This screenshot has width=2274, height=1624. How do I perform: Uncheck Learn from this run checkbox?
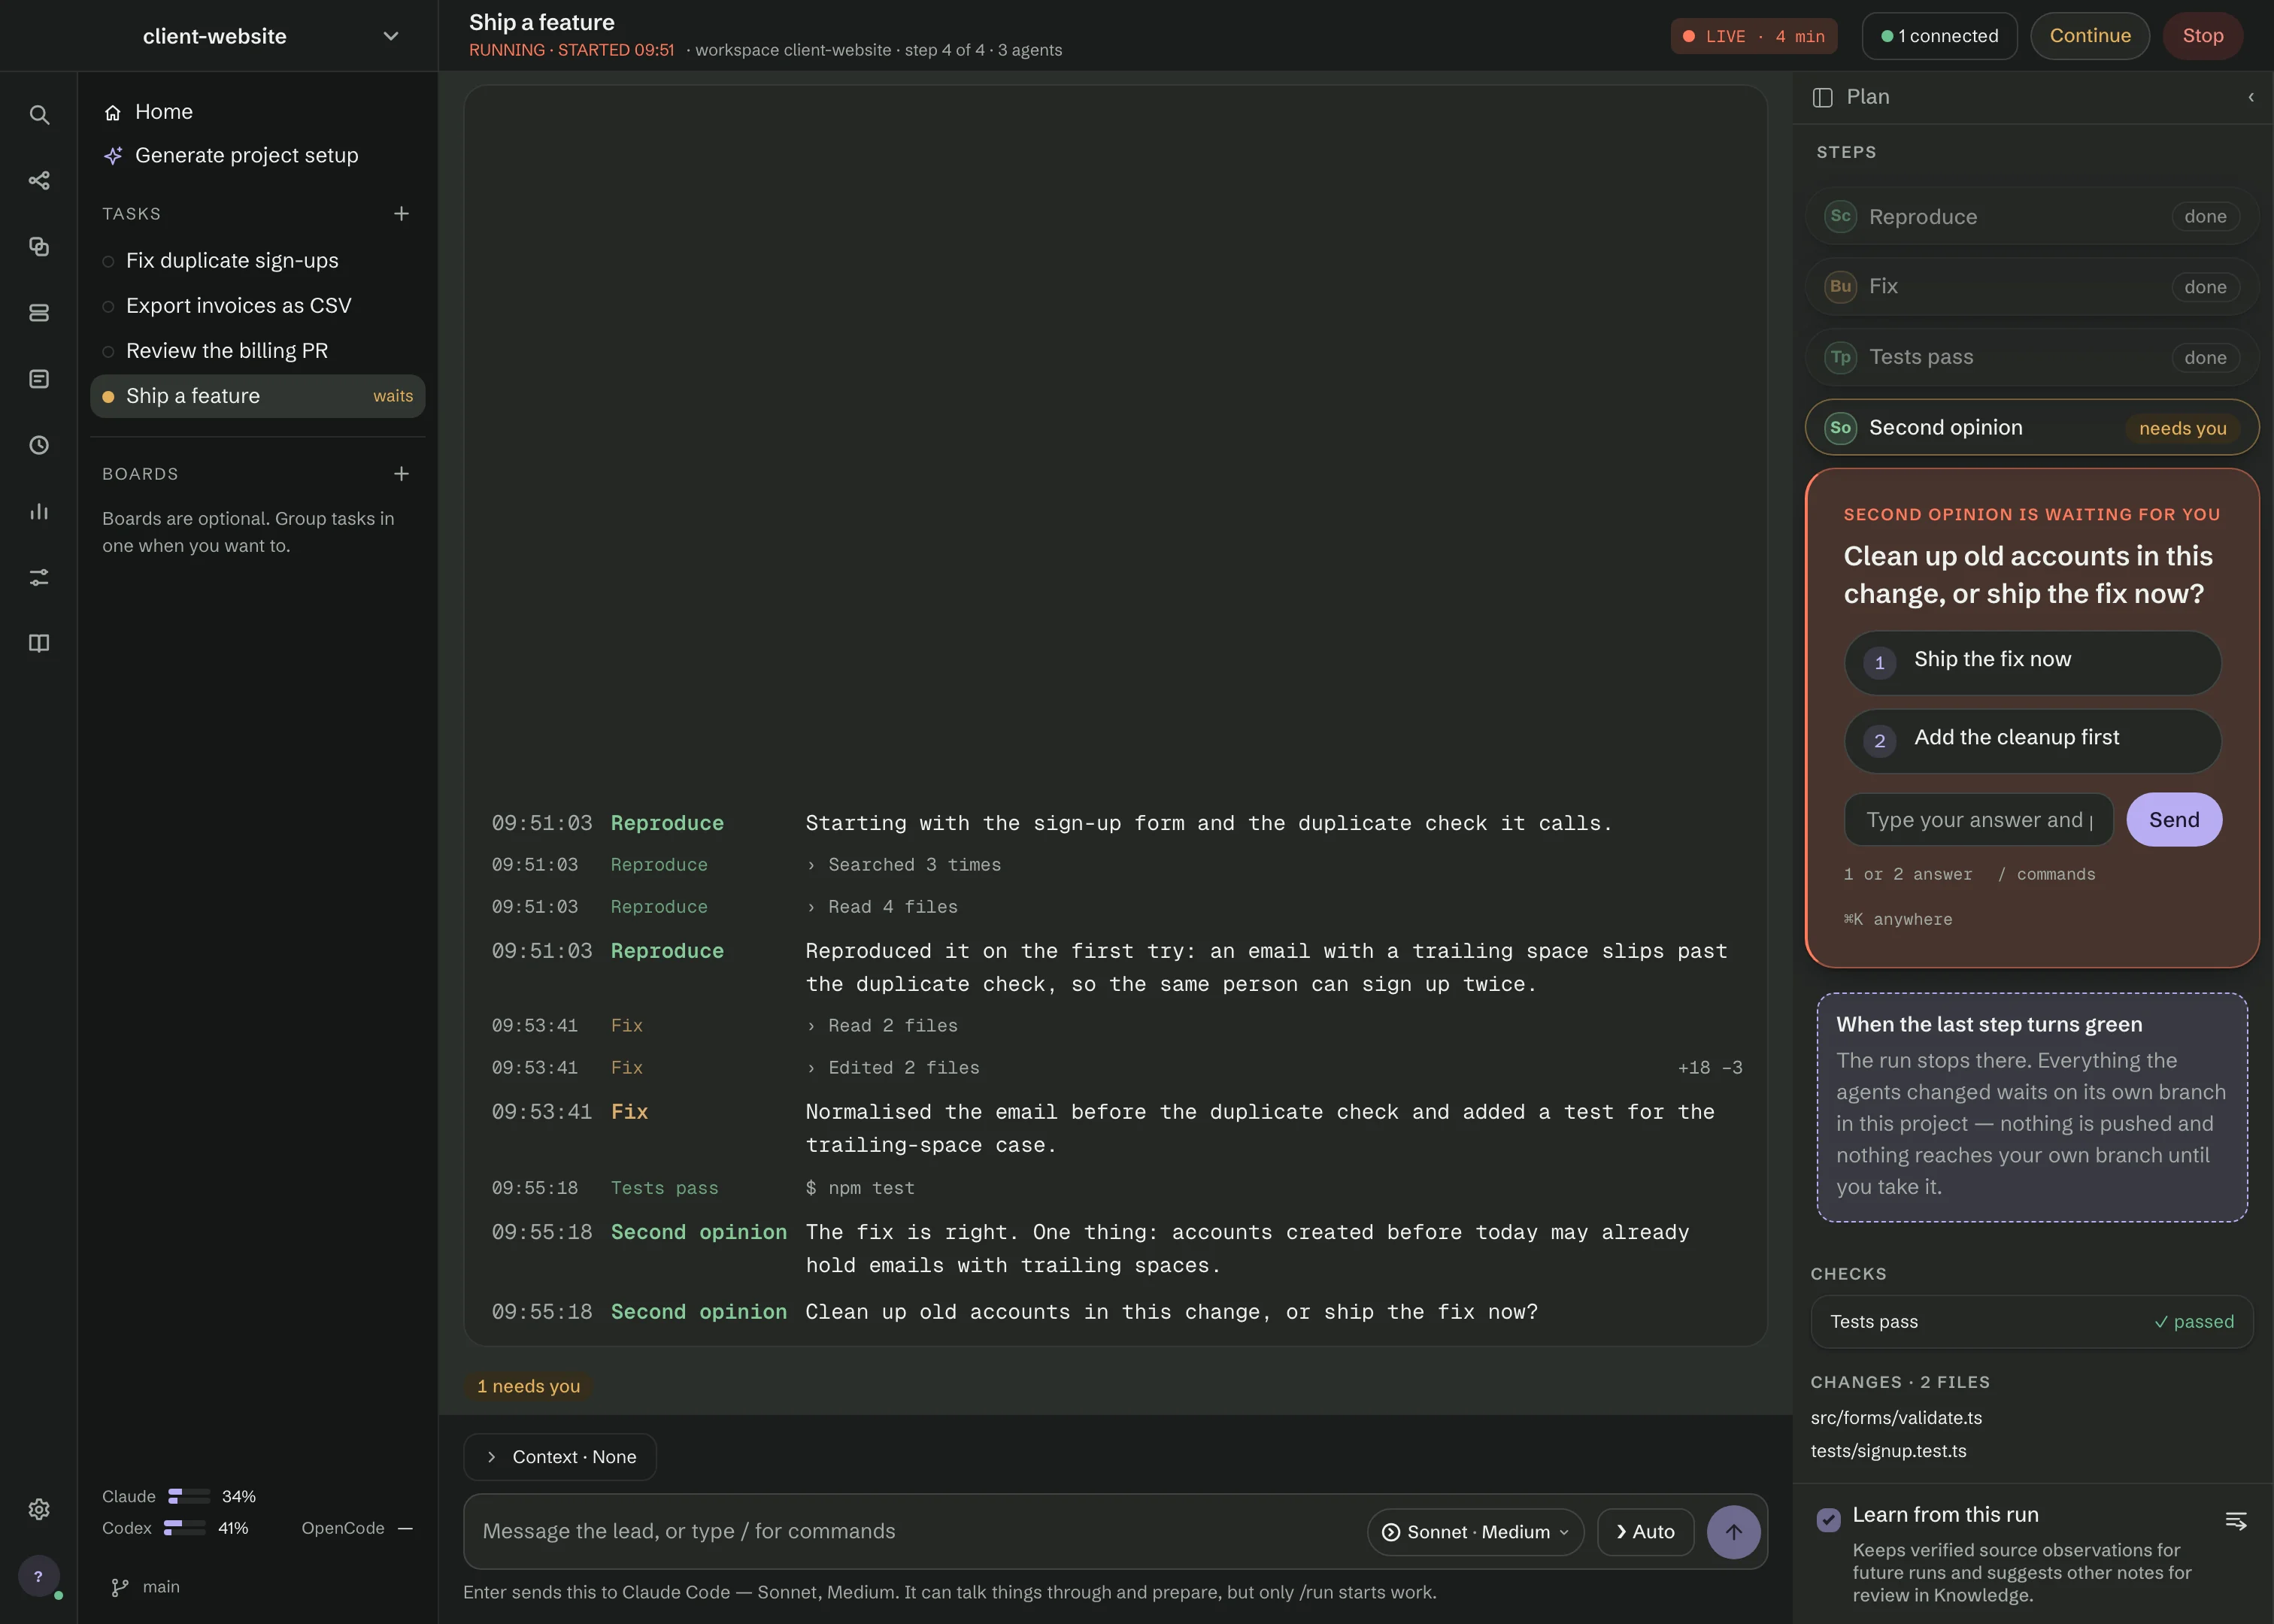point(1828,1520)
